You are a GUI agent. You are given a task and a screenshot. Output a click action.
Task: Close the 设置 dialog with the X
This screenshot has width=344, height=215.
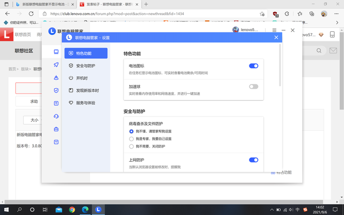[276, 37]
